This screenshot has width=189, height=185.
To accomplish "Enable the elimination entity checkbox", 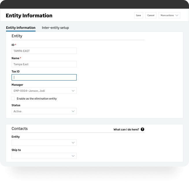I will [13, 98].
